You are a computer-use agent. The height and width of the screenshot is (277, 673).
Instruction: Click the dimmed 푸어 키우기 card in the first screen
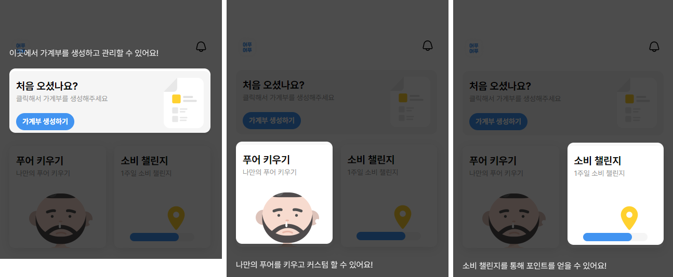(58, 198)
